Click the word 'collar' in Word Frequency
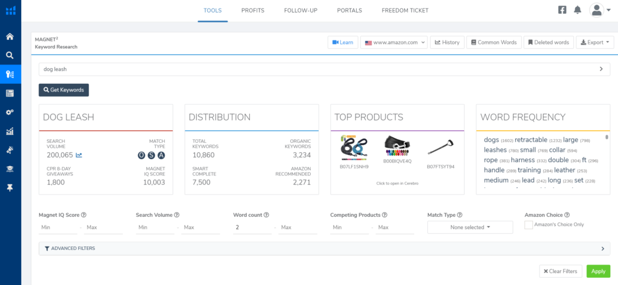The image size is (618, 285). coord(557,150)
